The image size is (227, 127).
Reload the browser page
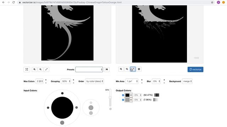[13, 2]
